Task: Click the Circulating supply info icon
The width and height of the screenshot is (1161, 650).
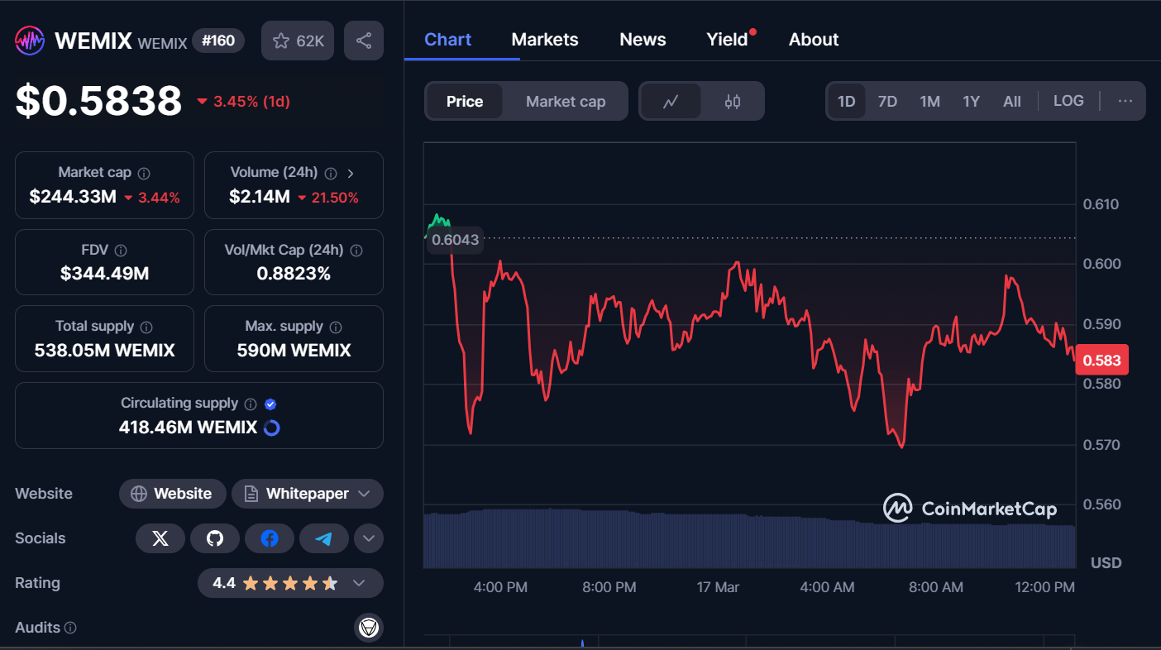Action: (251, 404)
